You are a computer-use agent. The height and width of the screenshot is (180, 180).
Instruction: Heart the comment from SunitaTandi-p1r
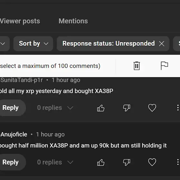[152, 108]
